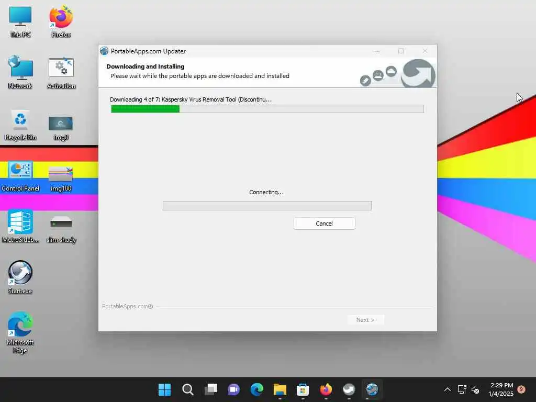Open the clock showing 2:29 PM
The width and height of the screenshot is (536, 402).
[501, 389]
